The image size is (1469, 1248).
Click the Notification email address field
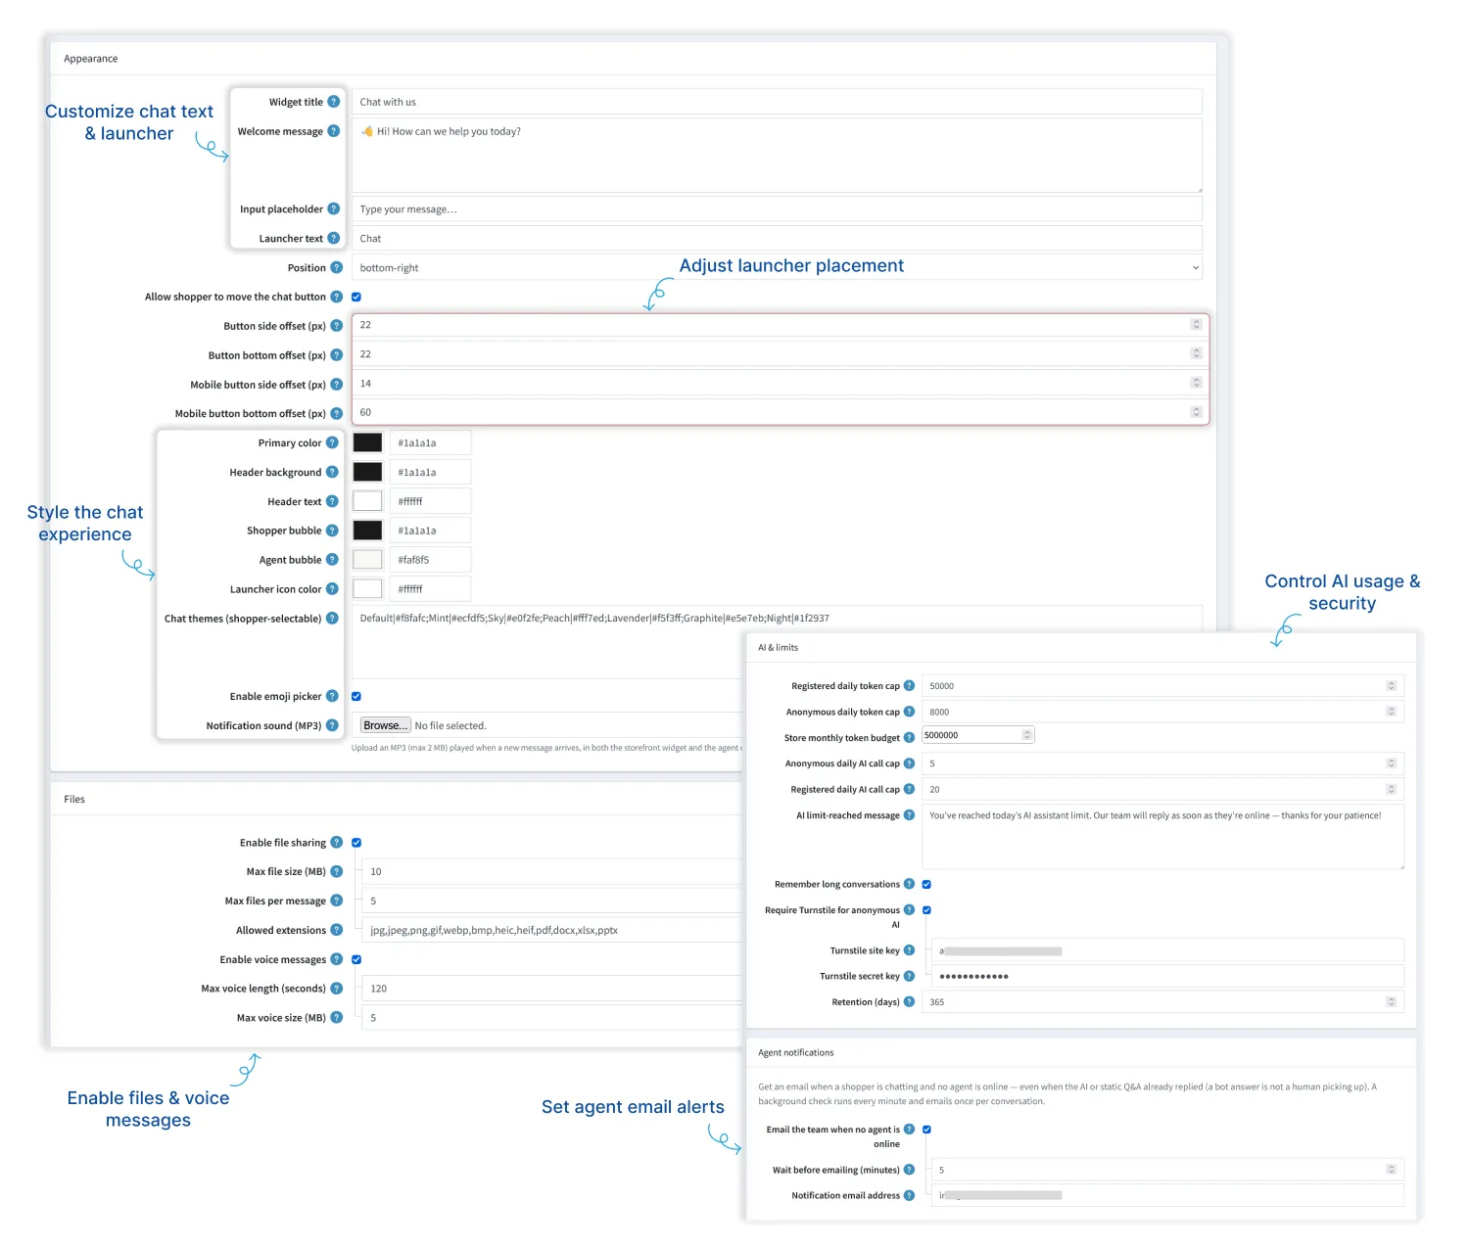pyautogui.click(x=1167, y=1195)
